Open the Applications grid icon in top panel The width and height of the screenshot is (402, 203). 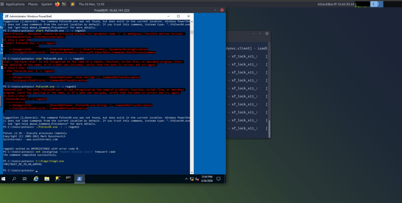(2, 4)
